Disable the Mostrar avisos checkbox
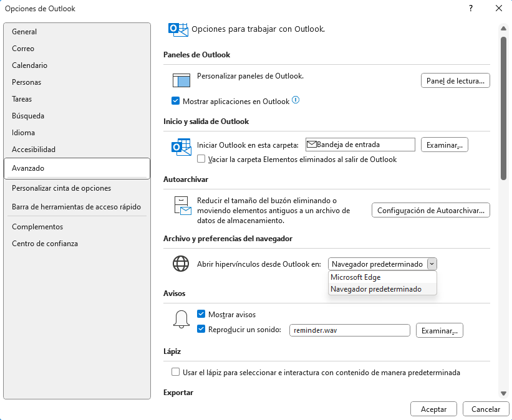Screen dimensions: 512x420 [201, 315]
